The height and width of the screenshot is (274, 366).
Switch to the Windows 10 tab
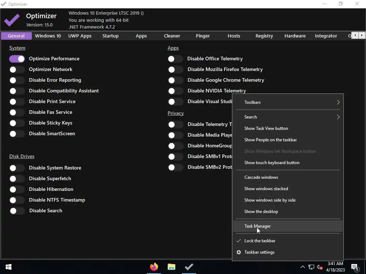tap(48, 36)
